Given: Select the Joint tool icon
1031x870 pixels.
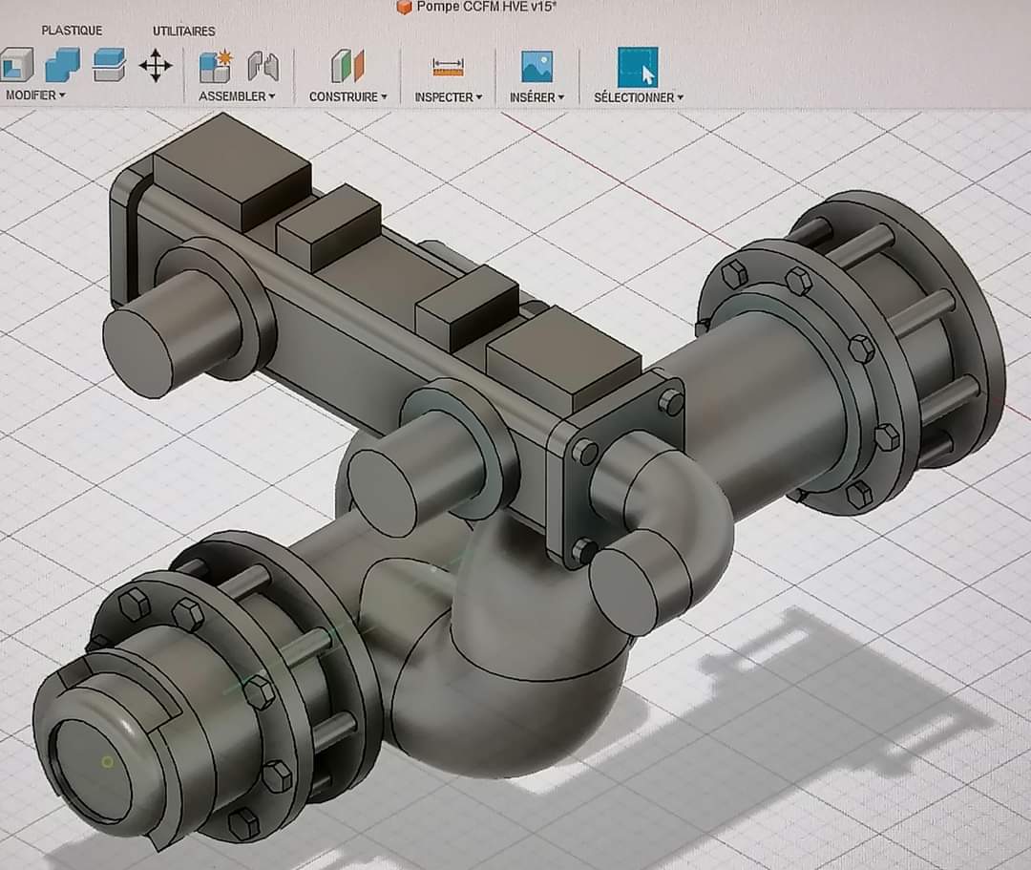Looking at the screenshot, I should 263,67.
